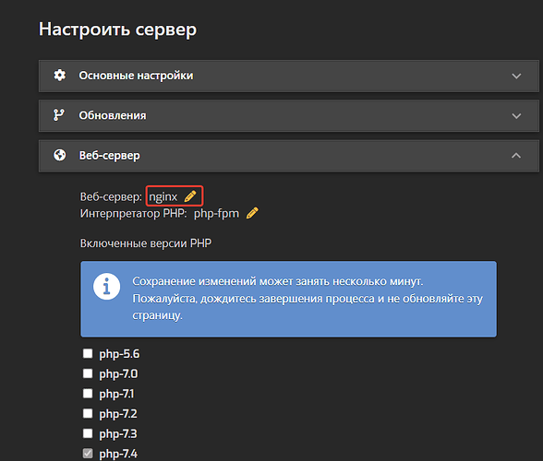Collapse Веб-сервер section using up chevron
Image resolution: width=543 pixels, height=461 pixels.
516,156
